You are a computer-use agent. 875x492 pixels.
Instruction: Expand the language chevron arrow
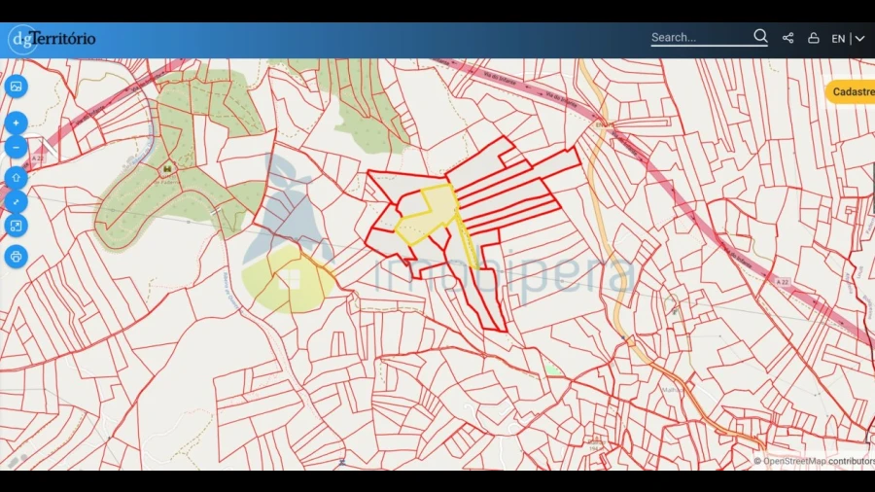click(859, 39)
